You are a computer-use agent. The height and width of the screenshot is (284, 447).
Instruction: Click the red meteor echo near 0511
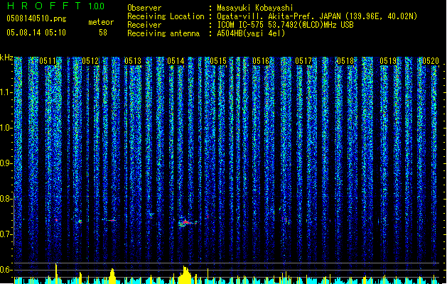pyautogui.click(x=56, y=220)
